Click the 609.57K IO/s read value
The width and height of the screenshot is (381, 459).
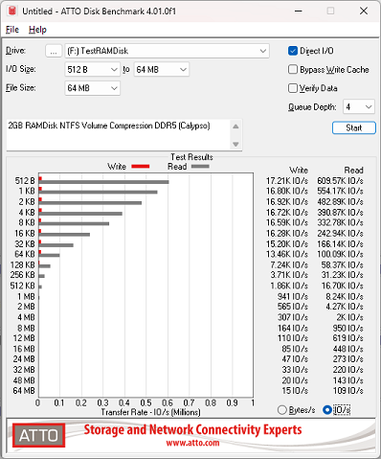click(340, 181)
